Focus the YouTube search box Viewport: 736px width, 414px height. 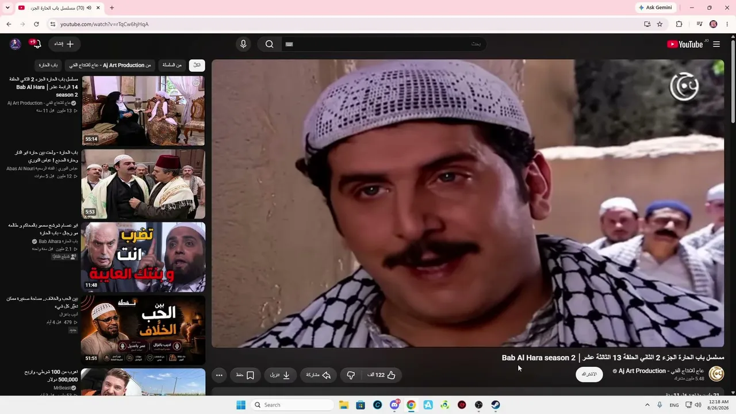[384, 44]
